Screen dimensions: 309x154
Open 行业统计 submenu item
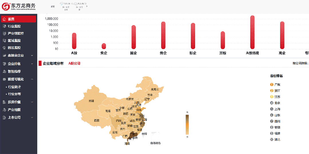[14, 87]
